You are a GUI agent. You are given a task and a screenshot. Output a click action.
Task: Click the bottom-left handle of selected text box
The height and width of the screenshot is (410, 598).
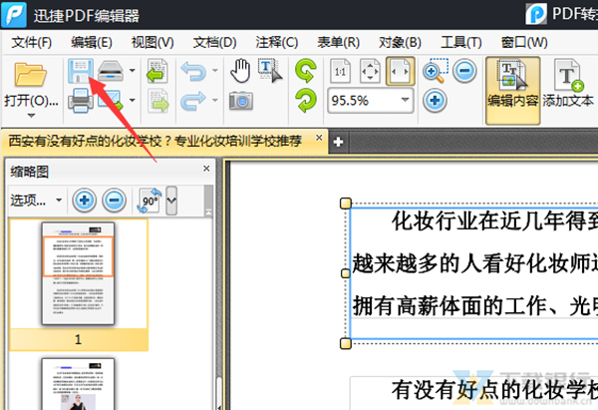point(346,343)
